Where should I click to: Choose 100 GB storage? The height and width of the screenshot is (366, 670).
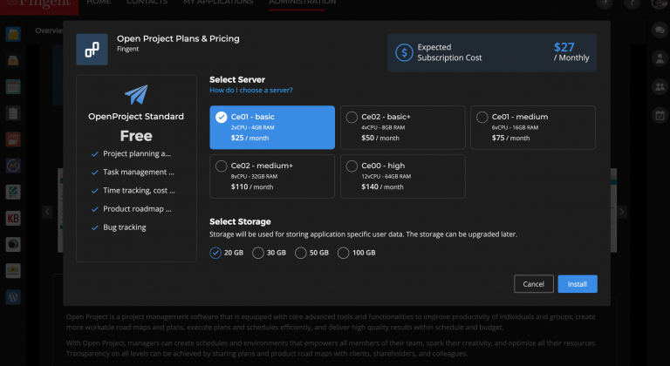(356, 253)
